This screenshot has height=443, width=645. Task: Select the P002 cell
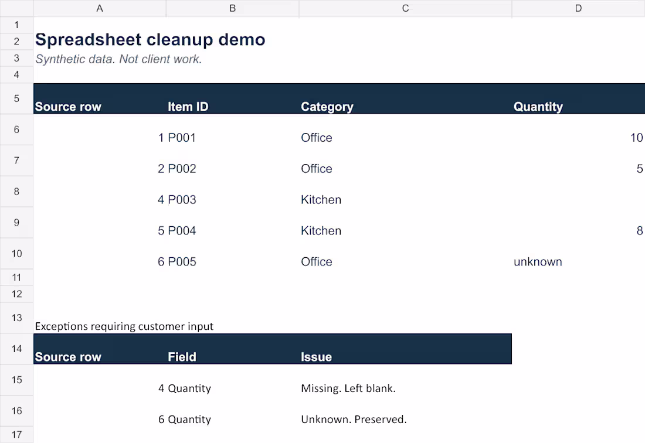[232, 161]
